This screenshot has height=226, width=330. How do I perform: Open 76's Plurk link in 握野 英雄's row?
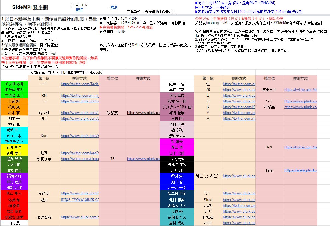tap(143, 159)
